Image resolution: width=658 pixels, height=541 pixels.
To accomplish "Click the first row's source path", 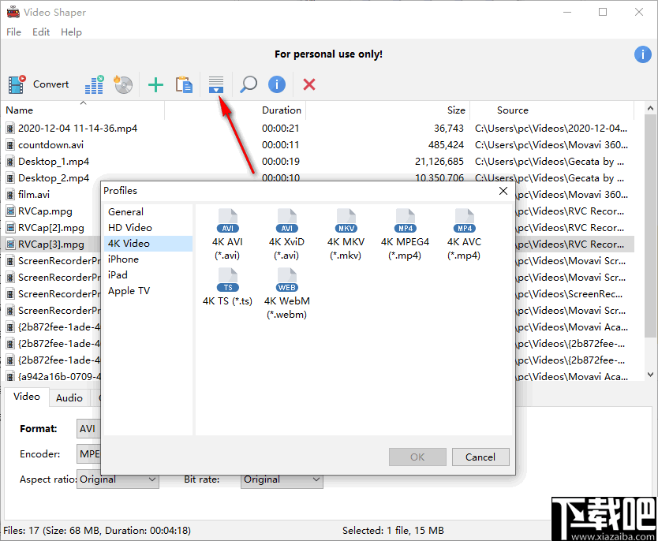I will (551, 129).
